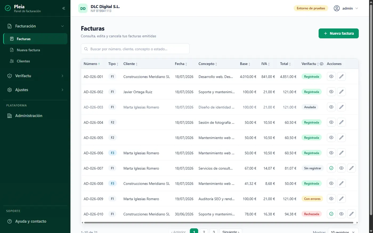This screenshot has width=373, height=233.
Task: Click the page's vertical scrollbar thumb
Action: 371,110
